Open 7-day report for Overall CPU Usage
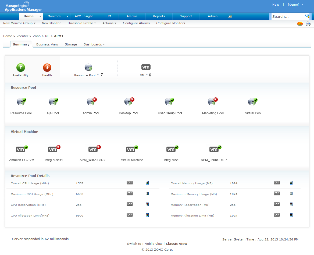Screen dimensions: 314x255 tap(130, 182)
